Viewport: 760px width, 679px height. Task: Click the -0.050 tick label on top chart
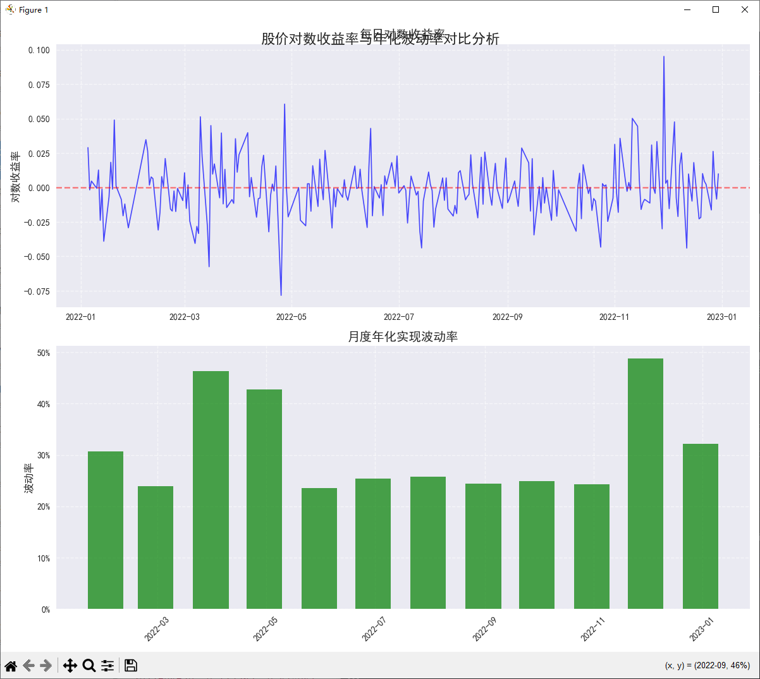point(37,257)
